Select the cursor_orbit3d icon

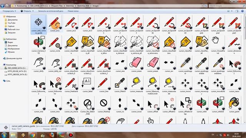(218, 103)
